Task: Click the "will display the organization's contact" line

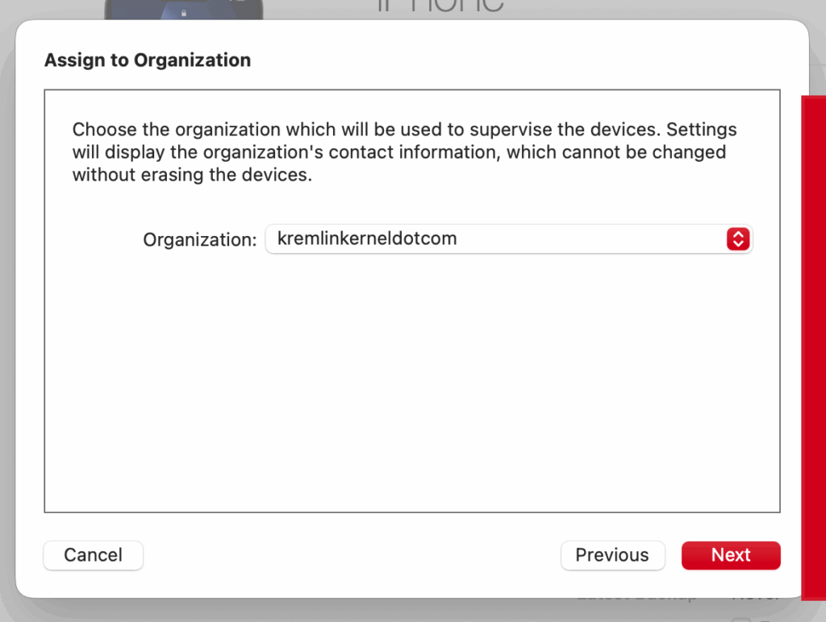Action: [x=398, y=152]
